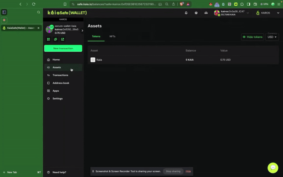Open browser extensions puzzle icon
The image size is (283, 177).
pyautogui.click(x=242, y=4)
